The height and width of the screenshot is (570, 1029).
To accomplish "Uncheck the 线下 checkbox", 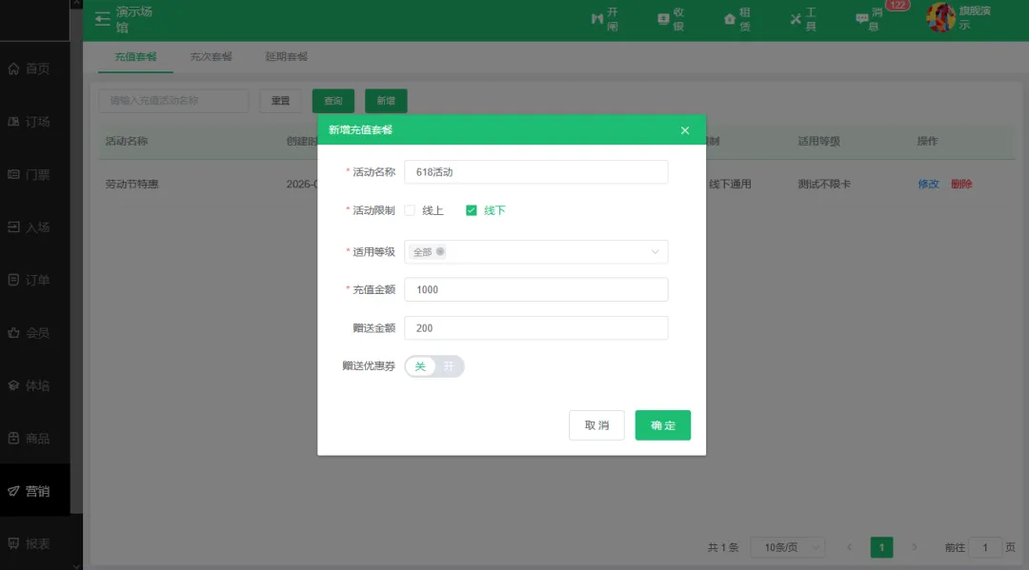I will [x=472, y=210].
